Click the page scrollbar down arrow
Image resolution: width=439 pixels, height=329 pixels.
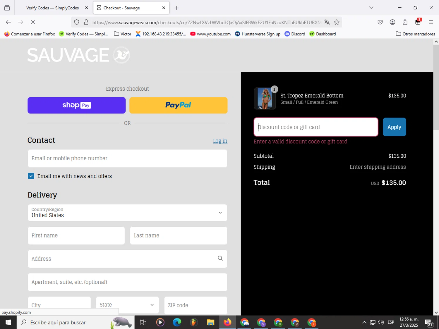point(436,312)
